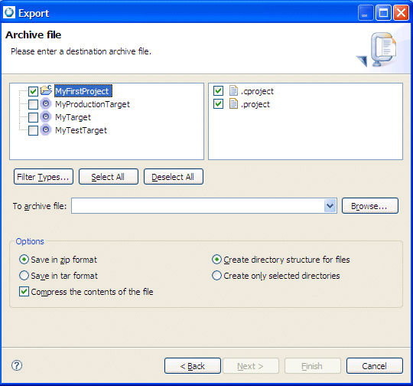Uncheck the .cproject file checkbox
This screenshot has width=413, height=386.
pos(218,91)
